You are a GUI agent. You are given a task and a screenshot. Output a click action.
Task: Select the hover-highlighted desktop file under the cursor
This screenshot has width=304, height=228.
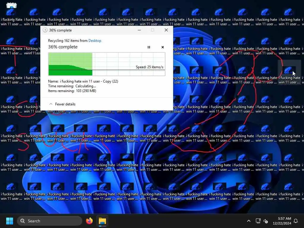point(289,72)
